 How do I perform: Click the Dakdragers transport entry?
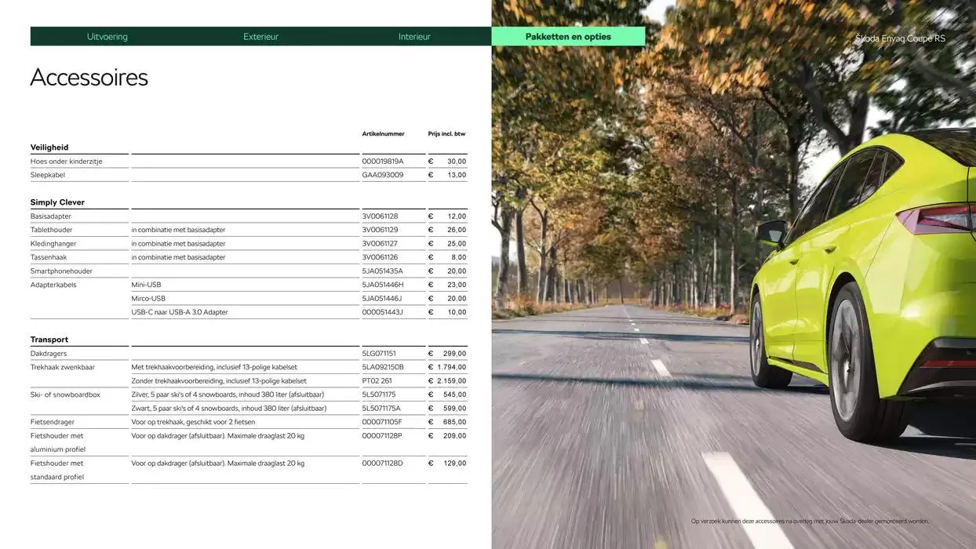pyautogui.click(x=49, y=353)
